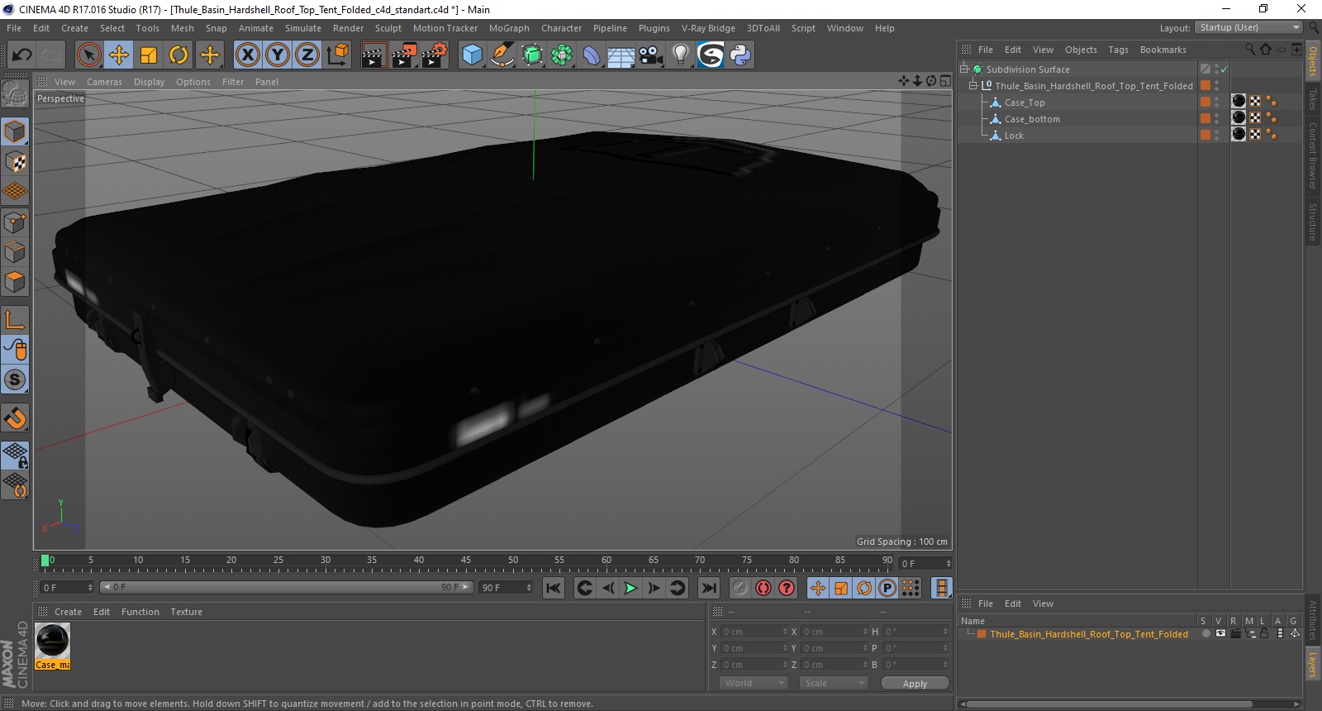Open the Cameras viewport menu
This screenshot has height=711, width=1322.
104,82
